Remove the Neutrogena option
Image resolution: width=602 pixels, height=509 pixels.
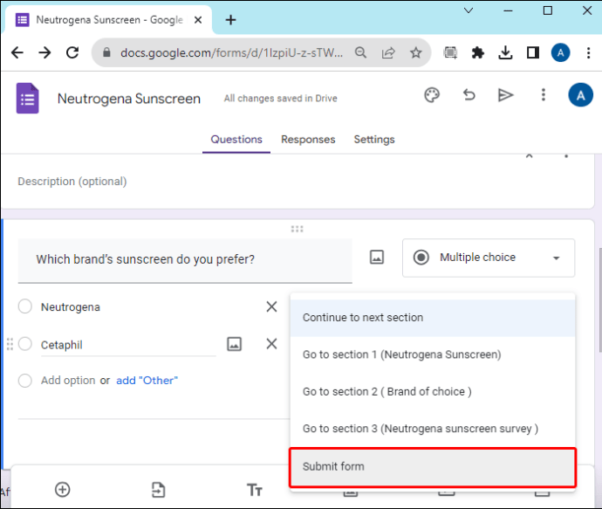point(271,306)
